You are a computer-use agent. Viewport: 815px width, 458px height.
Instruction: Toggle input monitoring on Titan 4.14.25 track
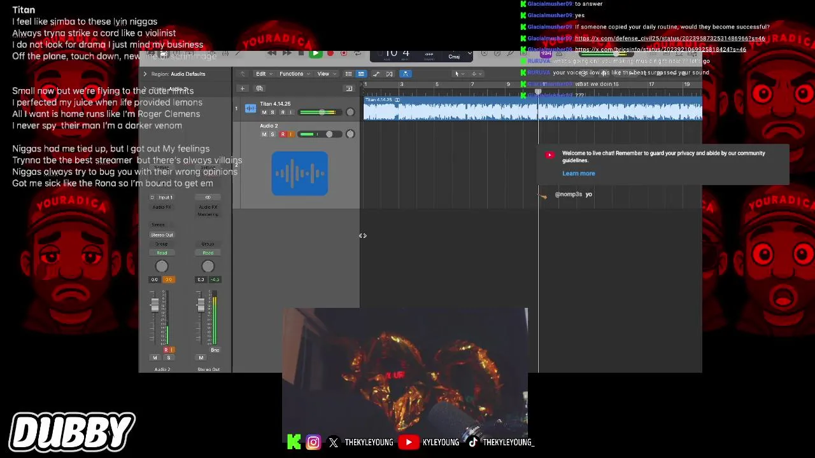click(291, 113)
